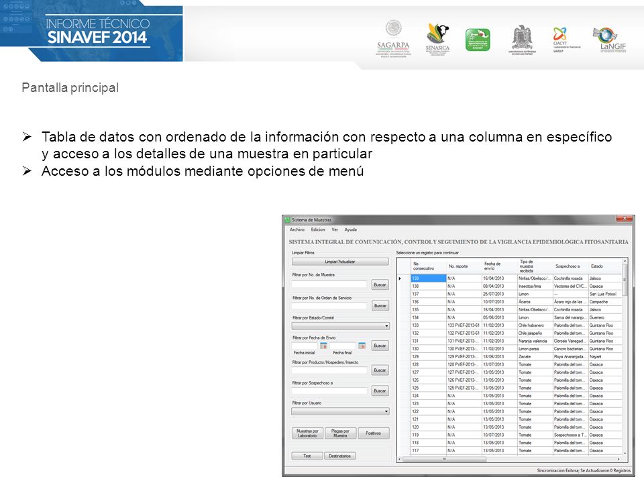This screenshot has height=483, width=644.
Task: Open the Edicion menu
Action: tap(318, 229)
